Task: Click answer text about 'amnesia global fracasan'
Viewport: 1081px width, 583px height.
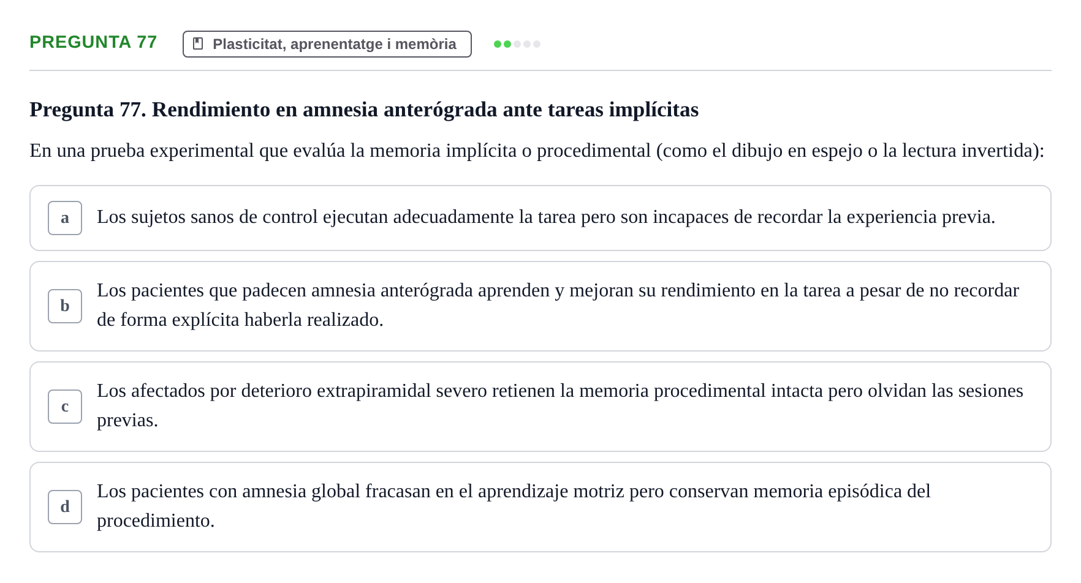Action: coord(514,506)
